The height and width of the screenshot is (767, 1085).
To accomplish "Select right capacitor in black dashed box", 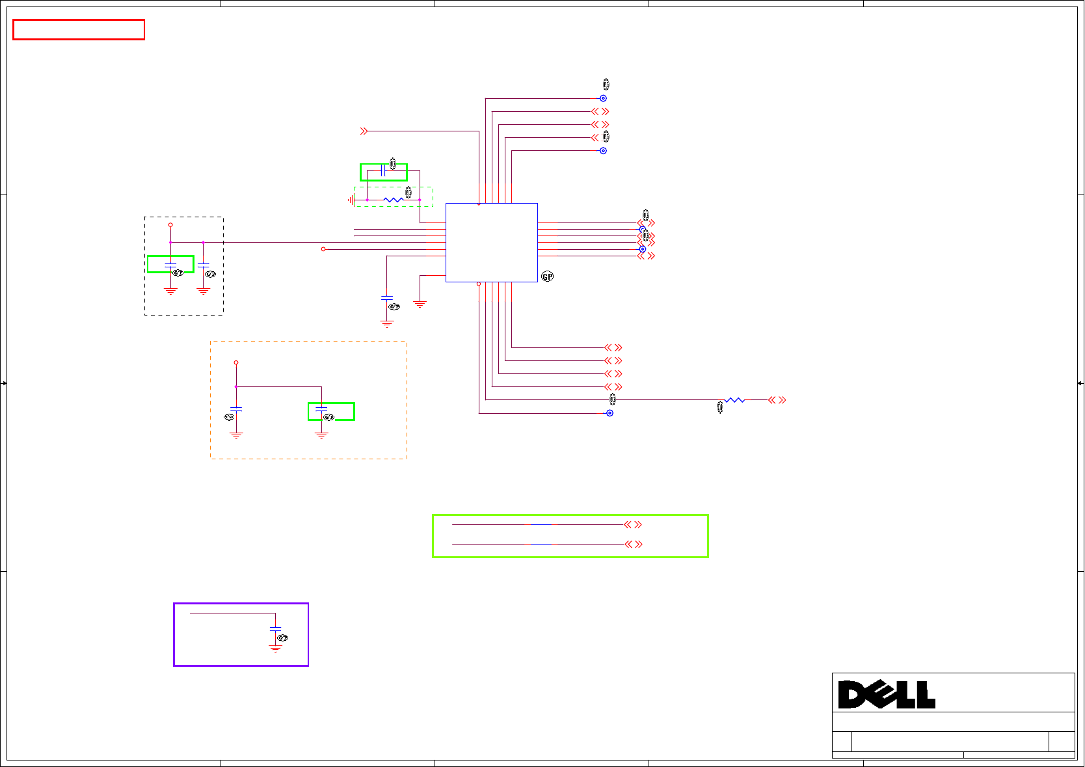I will click(x=203, y=265).
